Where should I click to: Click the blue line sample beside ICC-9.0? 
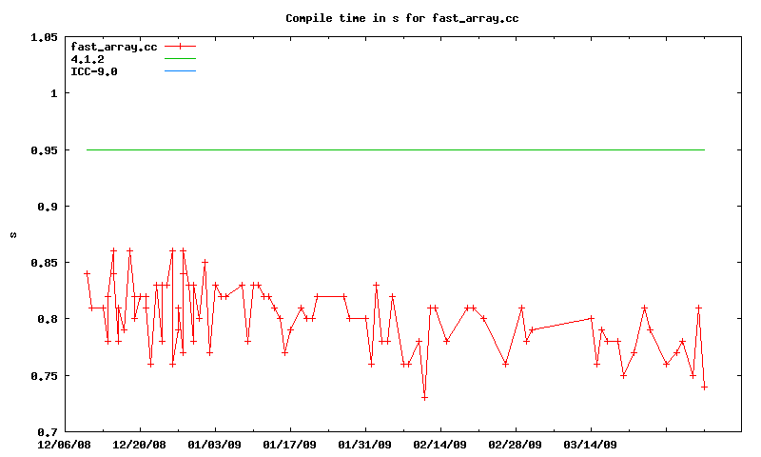point(180,70)
